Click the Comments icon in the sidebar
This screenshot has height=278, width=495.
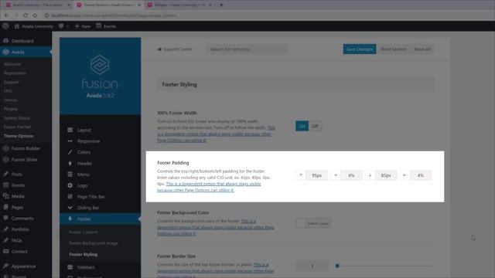tap(5, 218)
